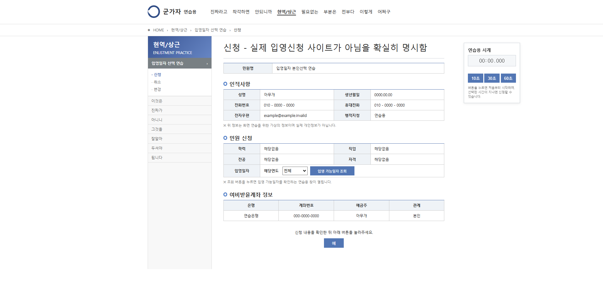The image size is (603, 282).
Task: Collapse the 입영일자 선택 연습 sidebar section
Action: point(180,63)
